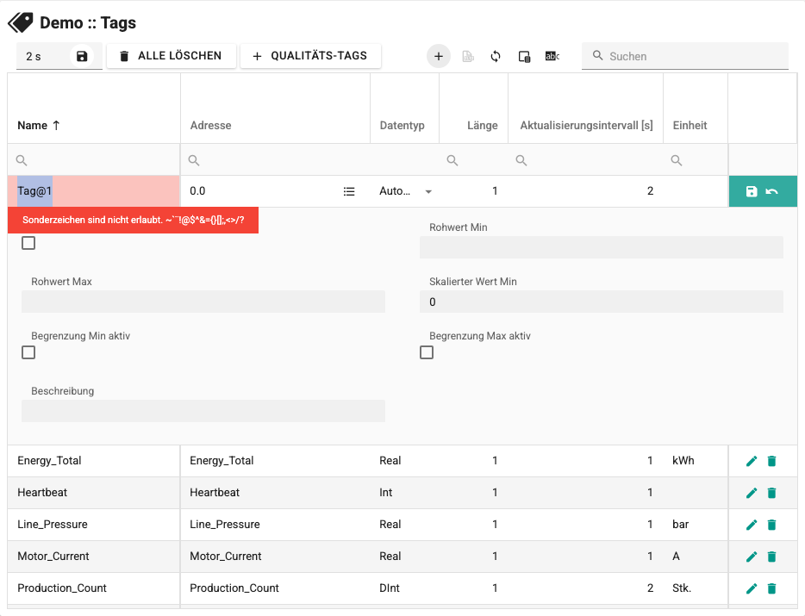Click the abc icon in the toolbar
Image resolution: width=805 pixels, height=616 pixels.
(552, 56)
